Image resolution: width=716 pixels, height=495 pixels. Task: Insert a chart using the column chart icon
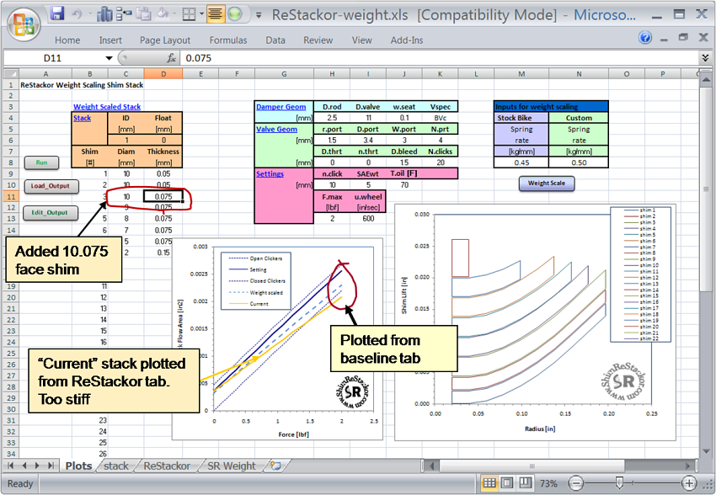(x=104, y=14)
